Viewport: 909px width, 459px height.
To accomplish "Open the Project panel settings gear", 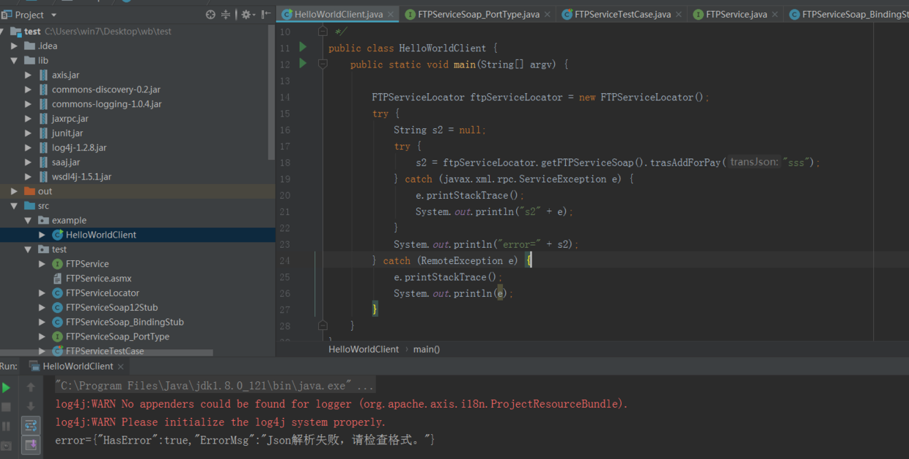I will (246, 15).
